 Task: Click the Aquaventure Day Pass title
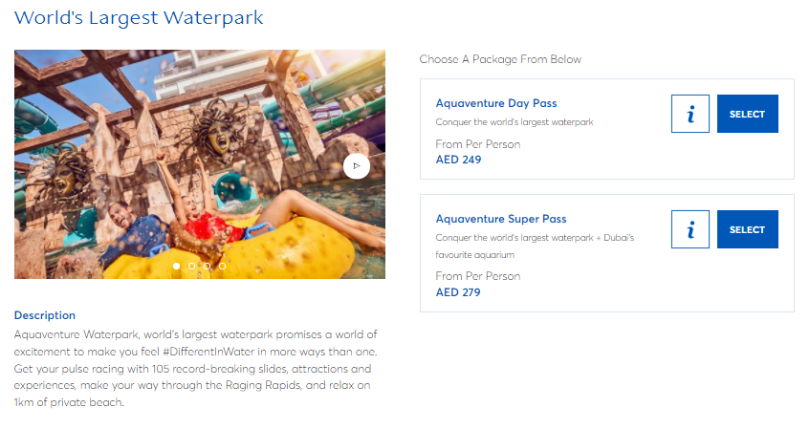tap(495, 103)
